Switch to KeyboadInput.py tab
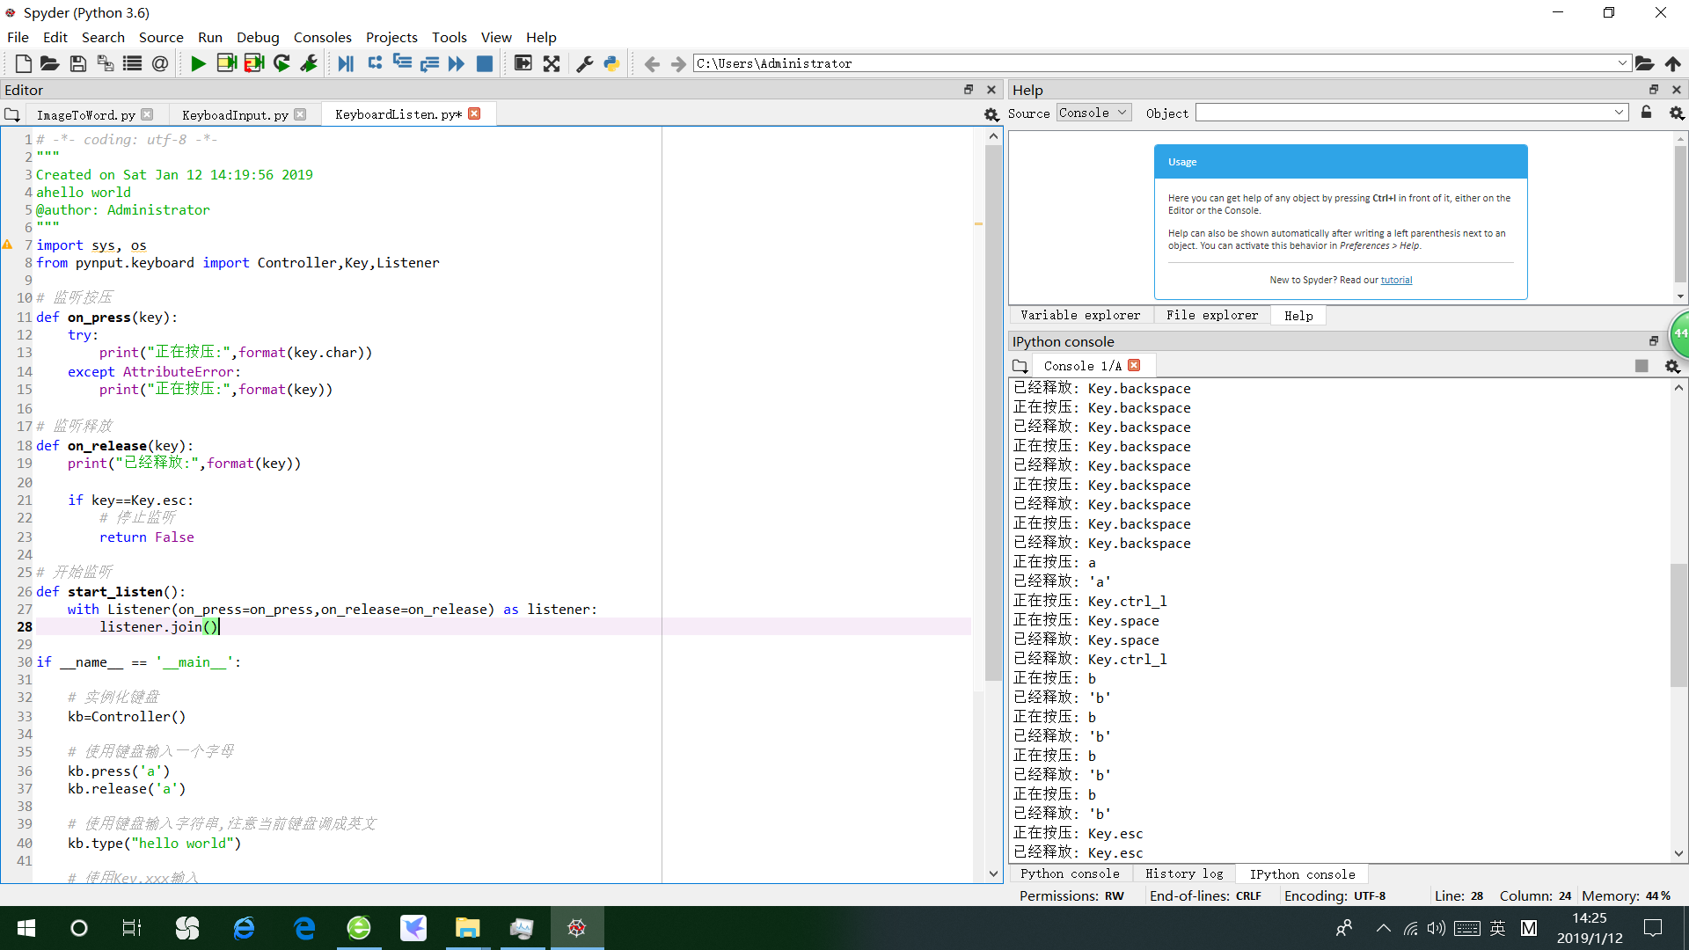This screenshot has width=1689, height=950. [235, 114]
